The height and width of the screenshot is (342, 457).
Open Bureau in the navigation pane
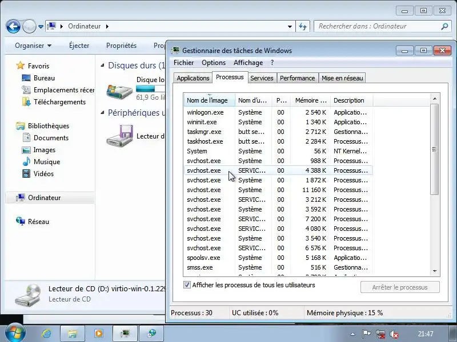pyautogui.click(x=44, y=78)
